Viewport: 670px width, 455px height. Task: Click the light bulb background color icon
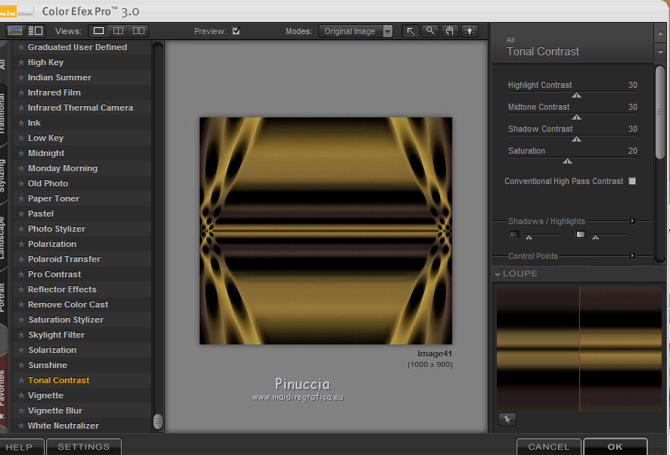pos(470,31)
